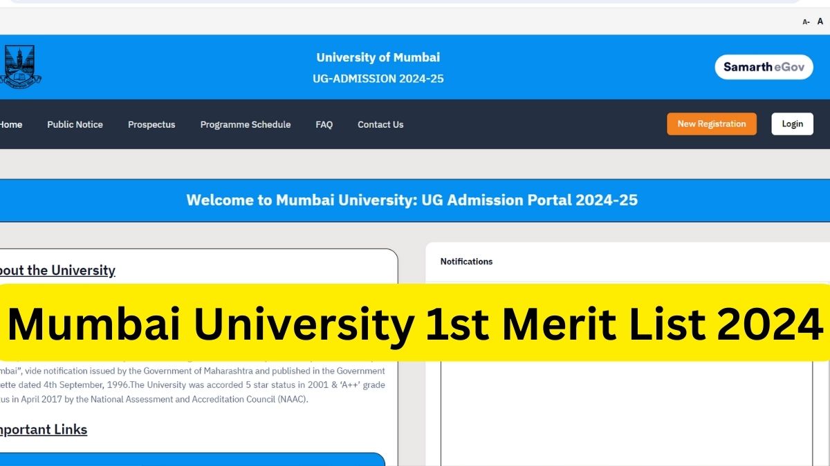The image size is (830, 466).
Task: Click the blue bar under Important Links
Action: click(x=192, y=459)
